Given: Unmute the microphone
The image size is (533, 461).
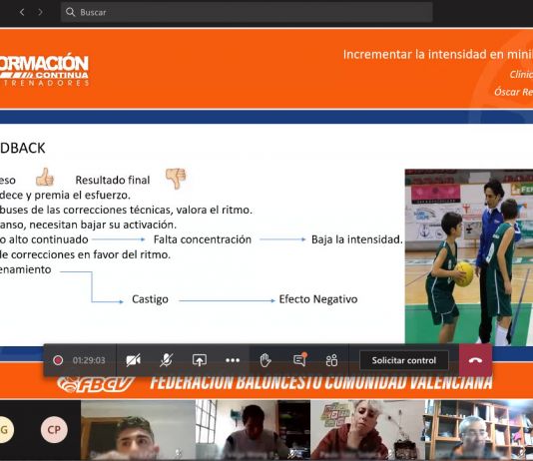Looking at the screenshot, I should pyautogui.click(x=167, y=360).
